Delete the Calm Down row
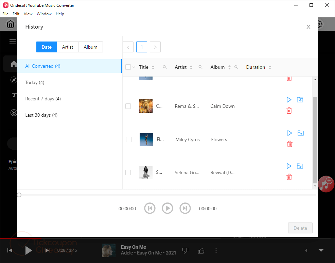This screenshot has width=335, height=263. (289, 111)
